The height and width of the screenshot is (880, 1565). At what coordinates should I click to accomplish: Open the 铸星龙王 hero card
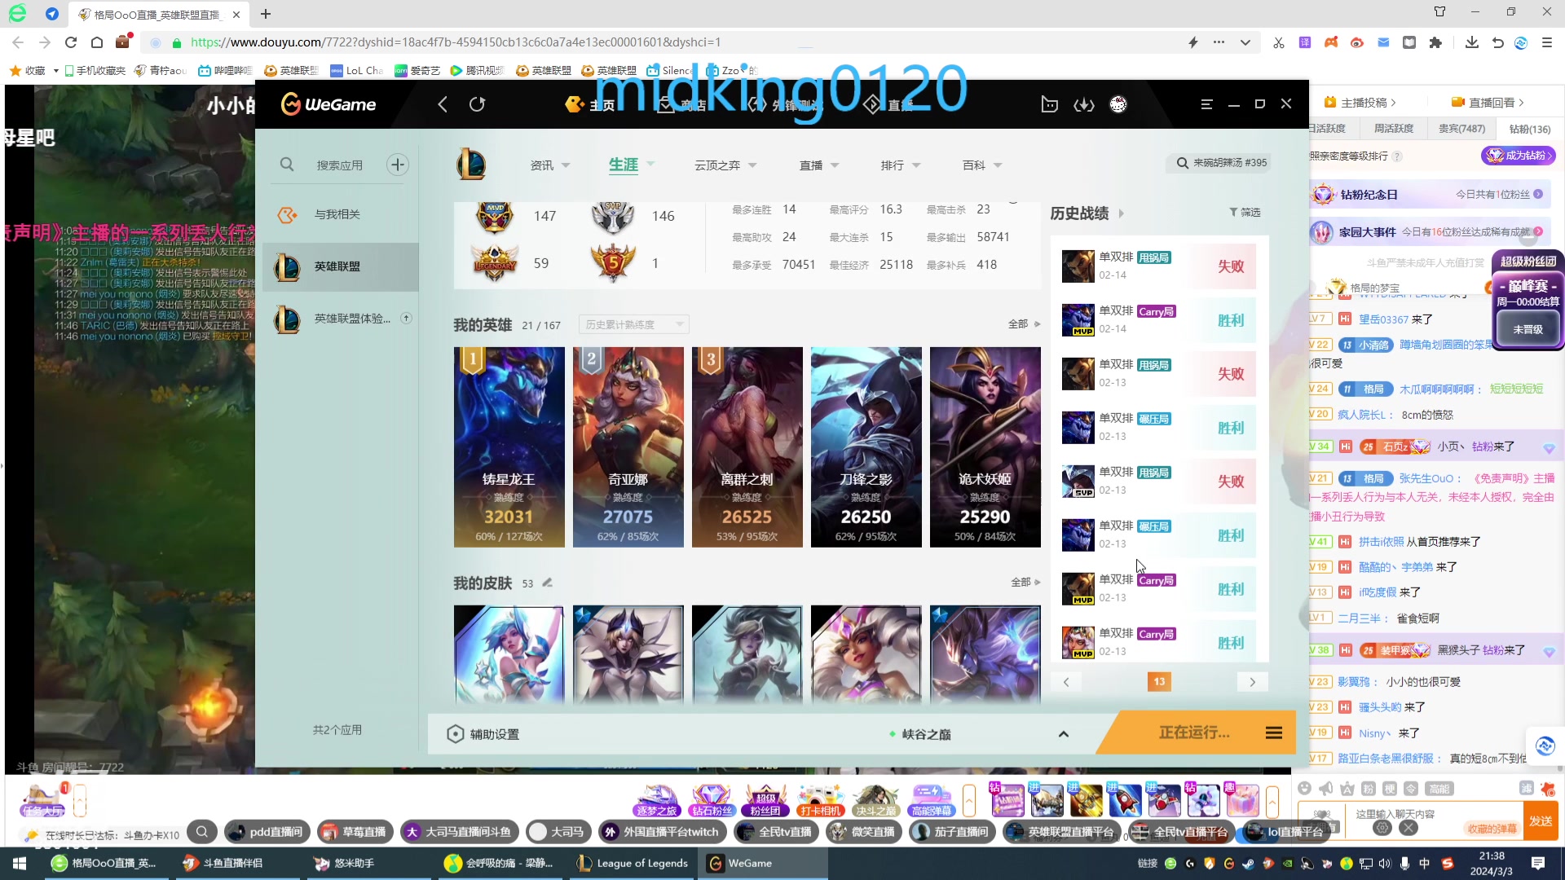pyautogui.click(x=509, y=447)
